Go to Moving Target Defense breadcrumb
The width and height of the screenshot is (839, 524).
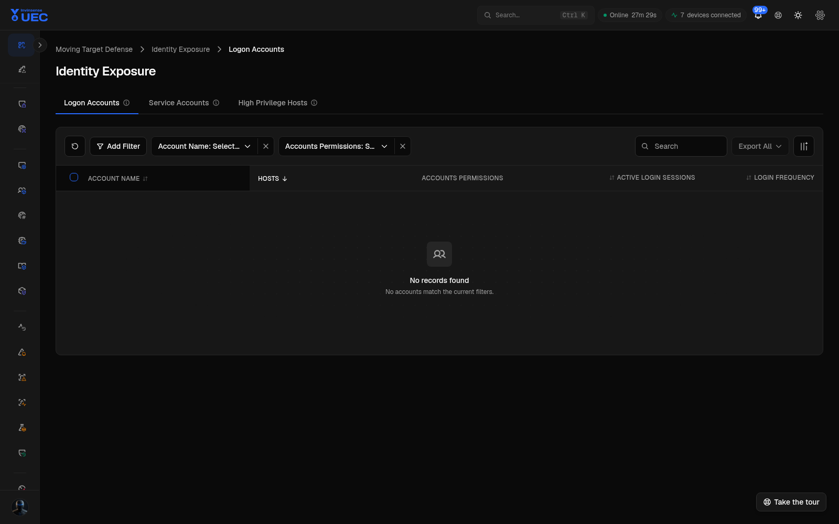click(94, 49)
